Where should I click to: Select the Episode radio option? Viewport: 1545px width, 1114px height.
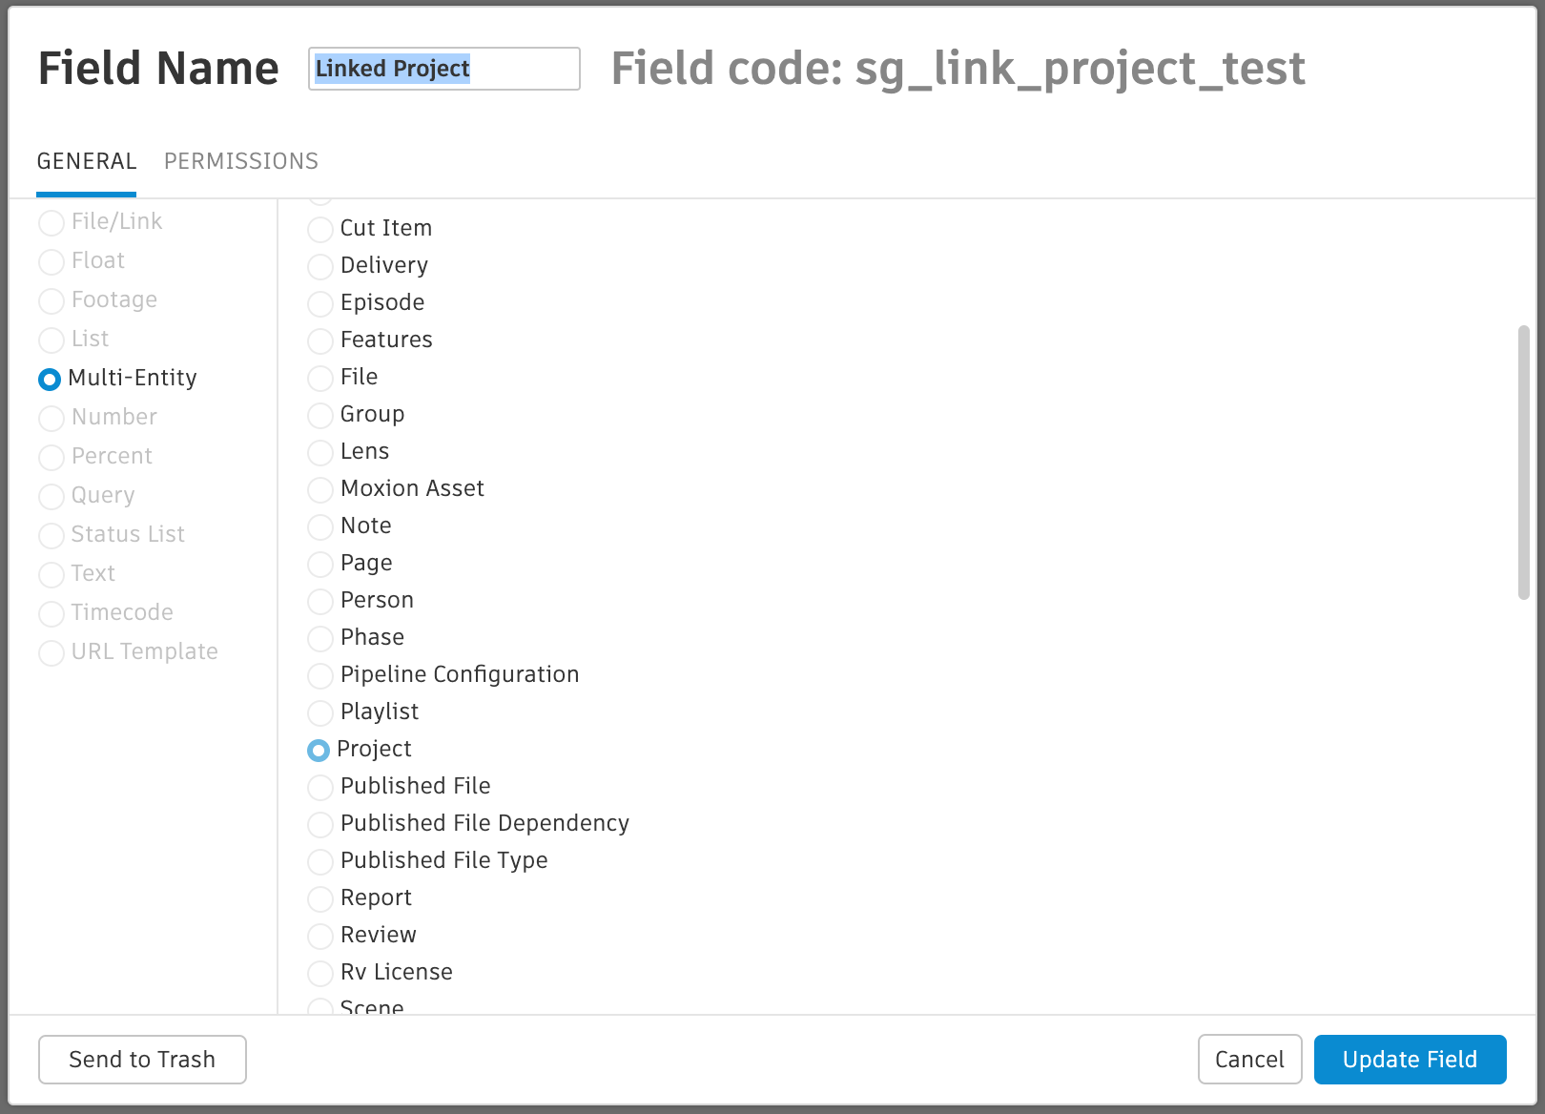pyautogui.click(x=320, y=304)
